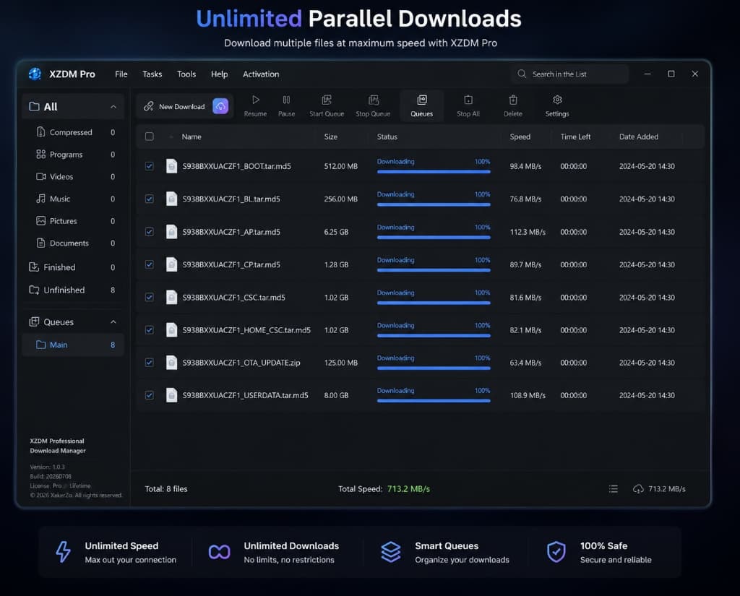Select the Pictures category
Screen dimensions: 740x596
[73, 221]
